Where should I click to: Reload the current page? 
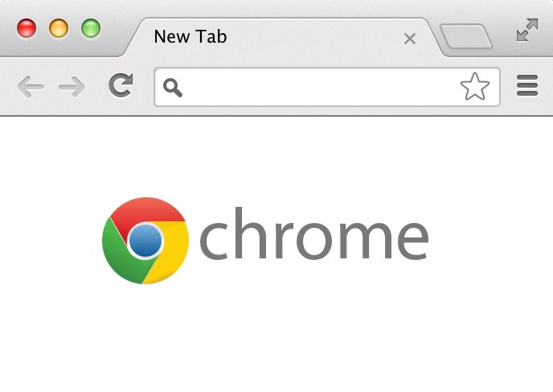(121, 85)
